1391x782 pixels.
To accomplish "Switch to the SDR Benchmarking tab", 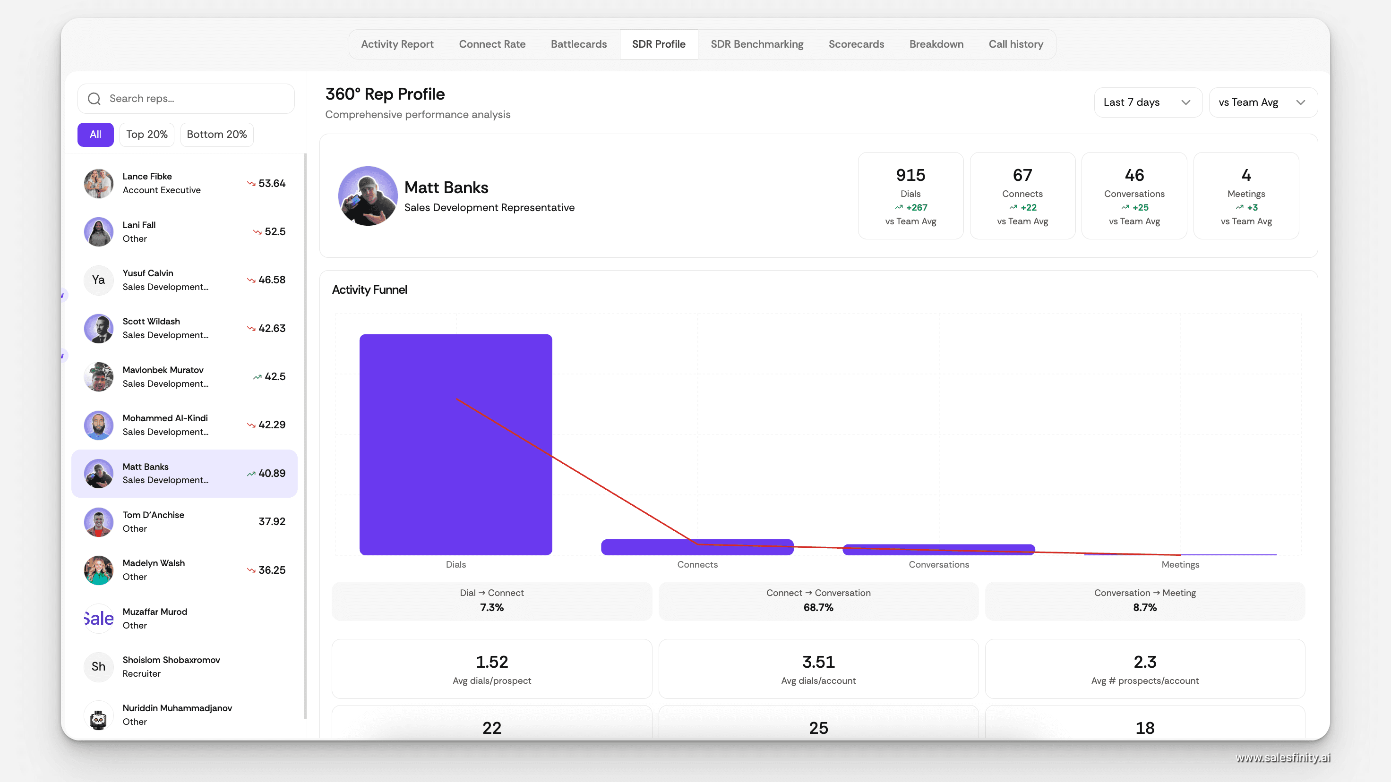I will click(x=756, y=44).
